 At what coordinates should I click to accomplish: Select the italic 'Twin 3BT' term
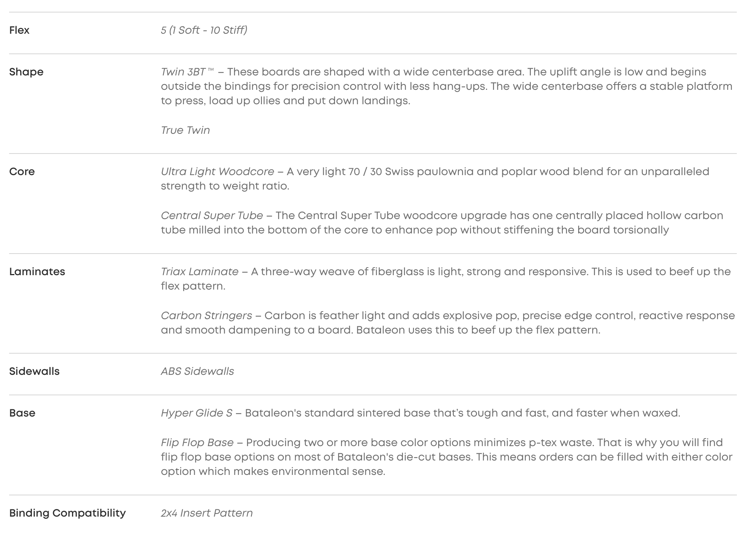coord(184,72)
